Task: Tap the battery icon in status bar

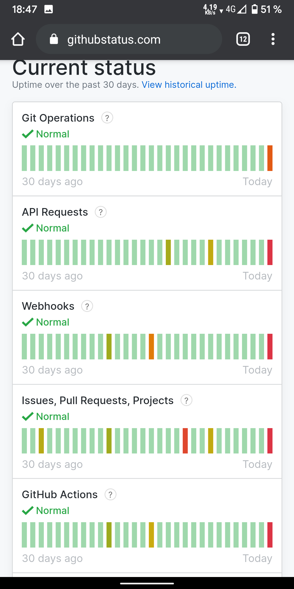Action: pyautogui.click(x=255, y=9)
